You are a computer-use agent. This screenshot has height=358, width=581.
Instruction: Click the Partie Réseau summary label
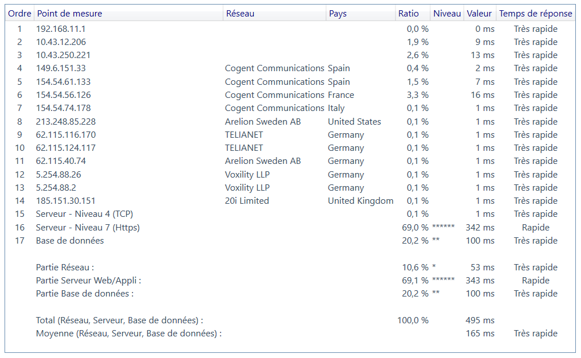coord(65,268)
